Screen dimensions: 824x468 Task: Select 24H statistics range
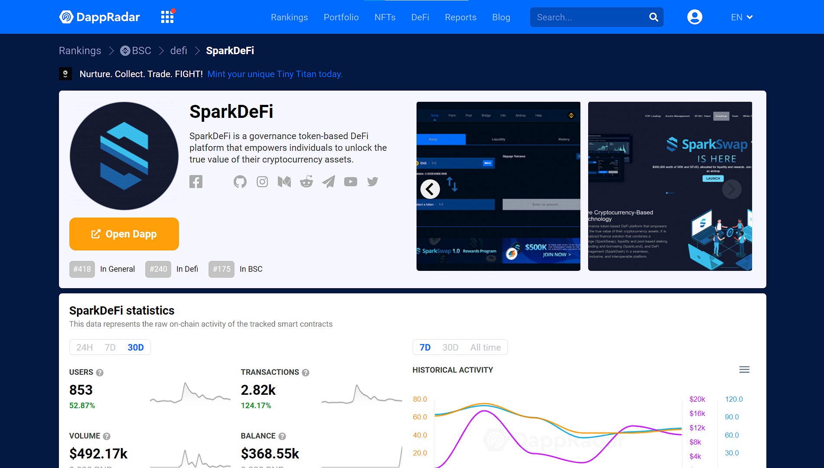click(85, 348)
